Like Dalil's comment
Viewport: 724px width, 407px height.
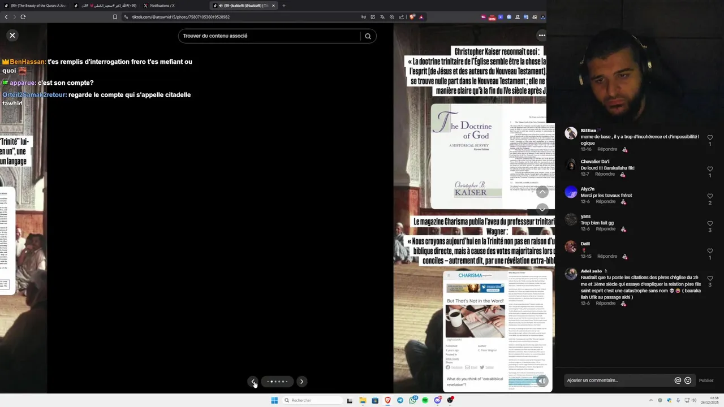(x=710, y=250)
